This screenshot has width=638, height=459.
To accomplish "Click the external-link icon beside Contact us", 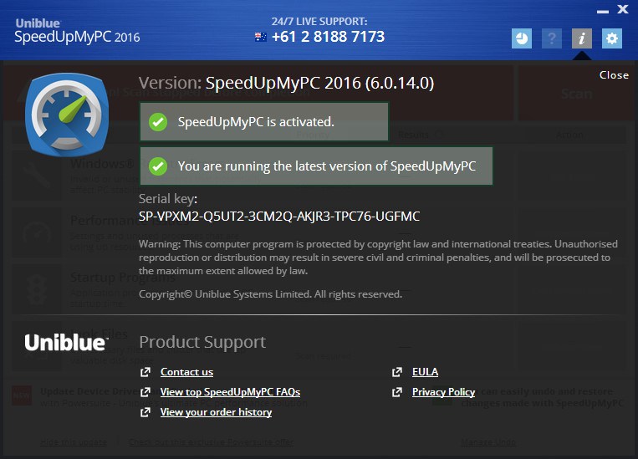I will tap(145, 372).
